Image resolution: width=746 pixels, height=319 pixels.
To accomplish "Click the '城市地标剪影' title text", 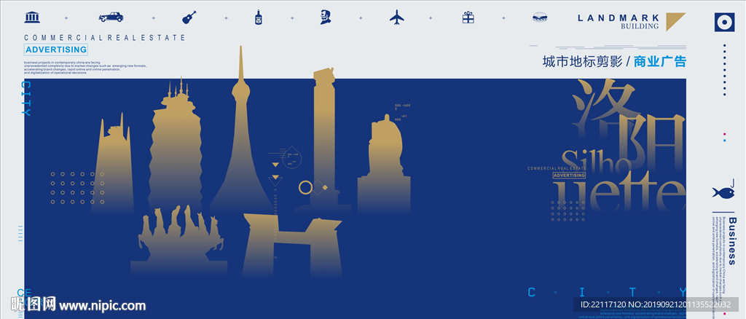I will [582, 62].
